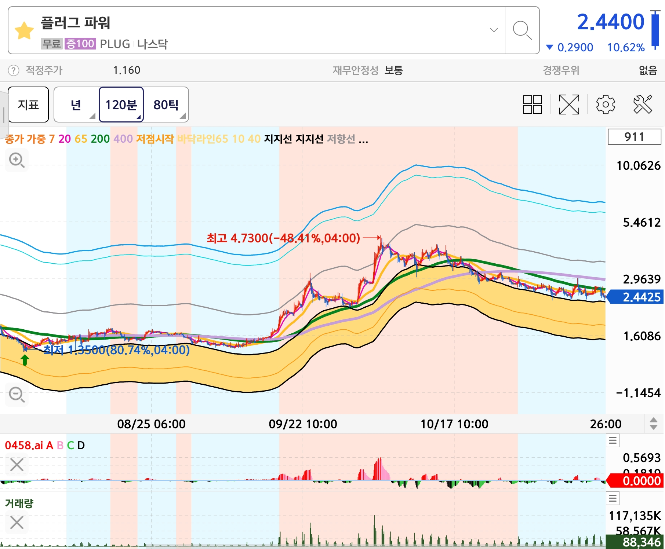Click the 최저 1.3500 low marker label
The height and width of the screenshot is (549, 665).
117,350
